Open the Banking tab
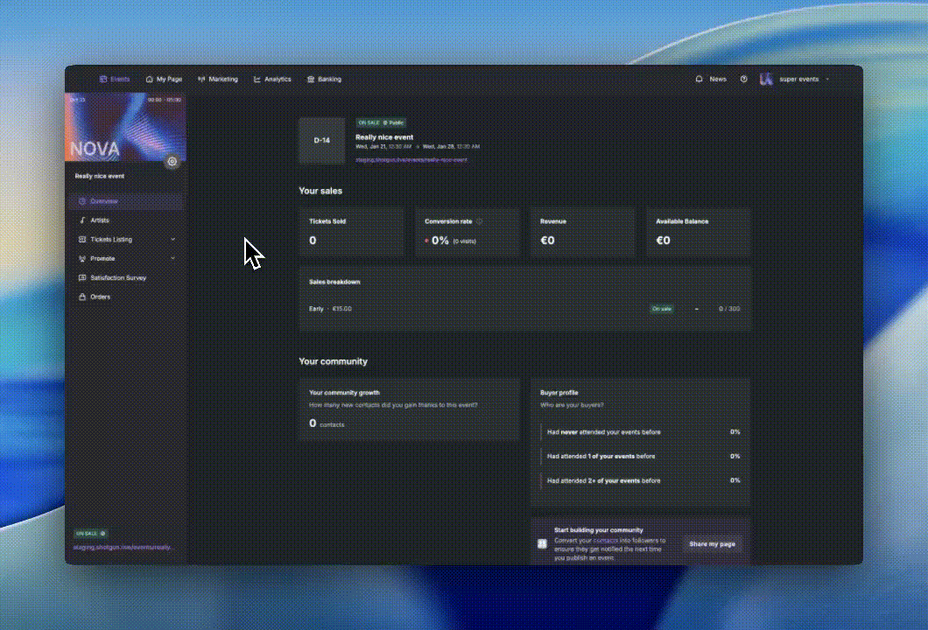The height and width of the screenshot is (630, 928). (x=324, y=80)
